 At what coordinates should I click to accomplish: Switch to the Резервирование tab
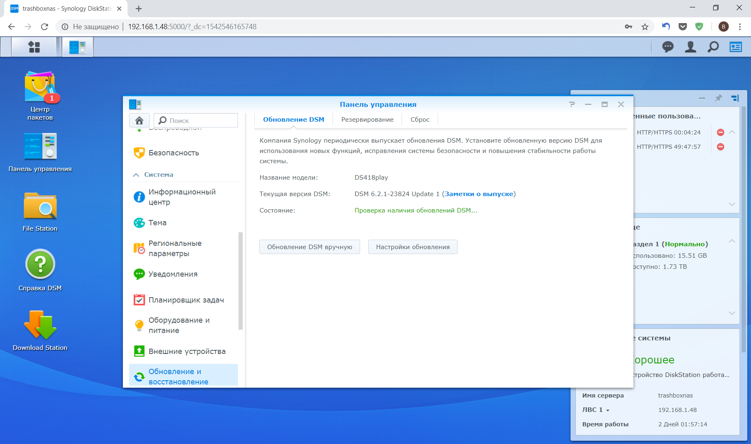tap(367, 120)
